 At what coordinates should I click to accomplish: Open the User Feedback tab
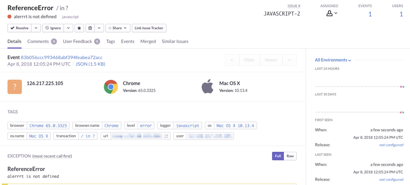pyautogui.click(x=81, y=41)
